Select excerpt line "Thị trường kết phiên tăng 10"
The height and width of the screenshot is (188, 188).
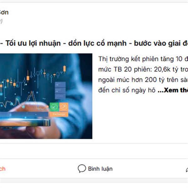(140, 59)
